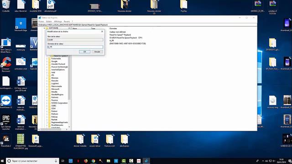Click the Windows Start button
Screen dimensions: 292x164
(2, 161)
